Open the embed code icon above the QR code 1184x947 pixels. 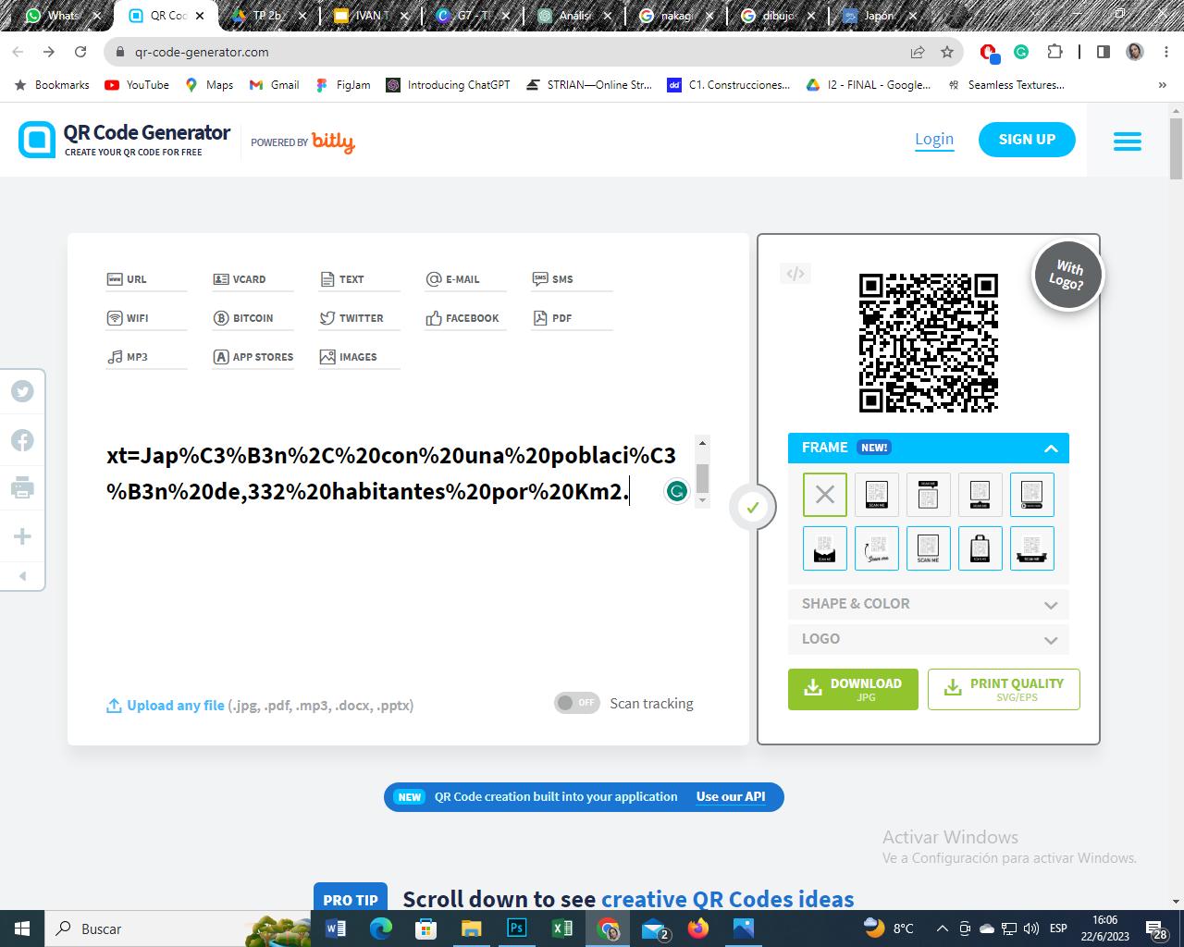[x=795, y=274]
